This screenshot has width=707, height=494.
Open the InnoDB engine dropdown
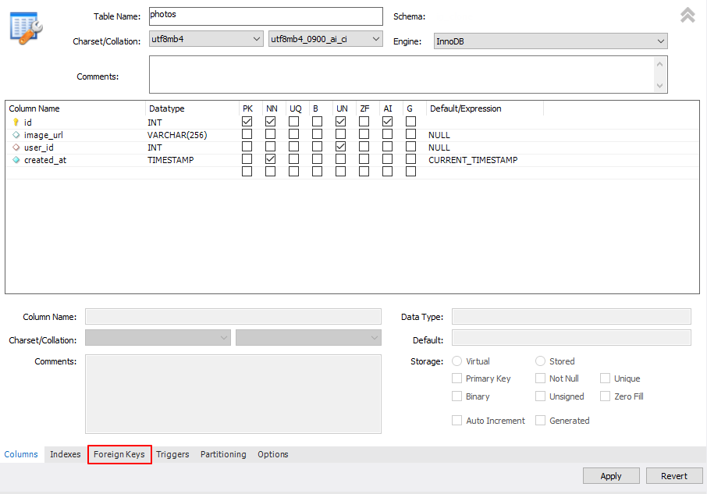[551, 41]
